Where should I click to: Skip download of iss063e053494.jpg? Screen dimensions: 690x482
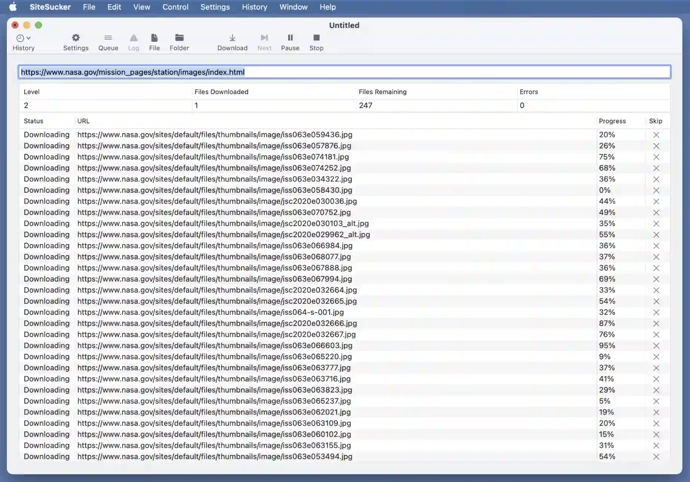coord(656,457)
